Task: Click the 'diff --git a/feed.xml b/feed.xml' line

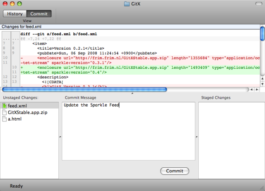Action: coord(59,34)
